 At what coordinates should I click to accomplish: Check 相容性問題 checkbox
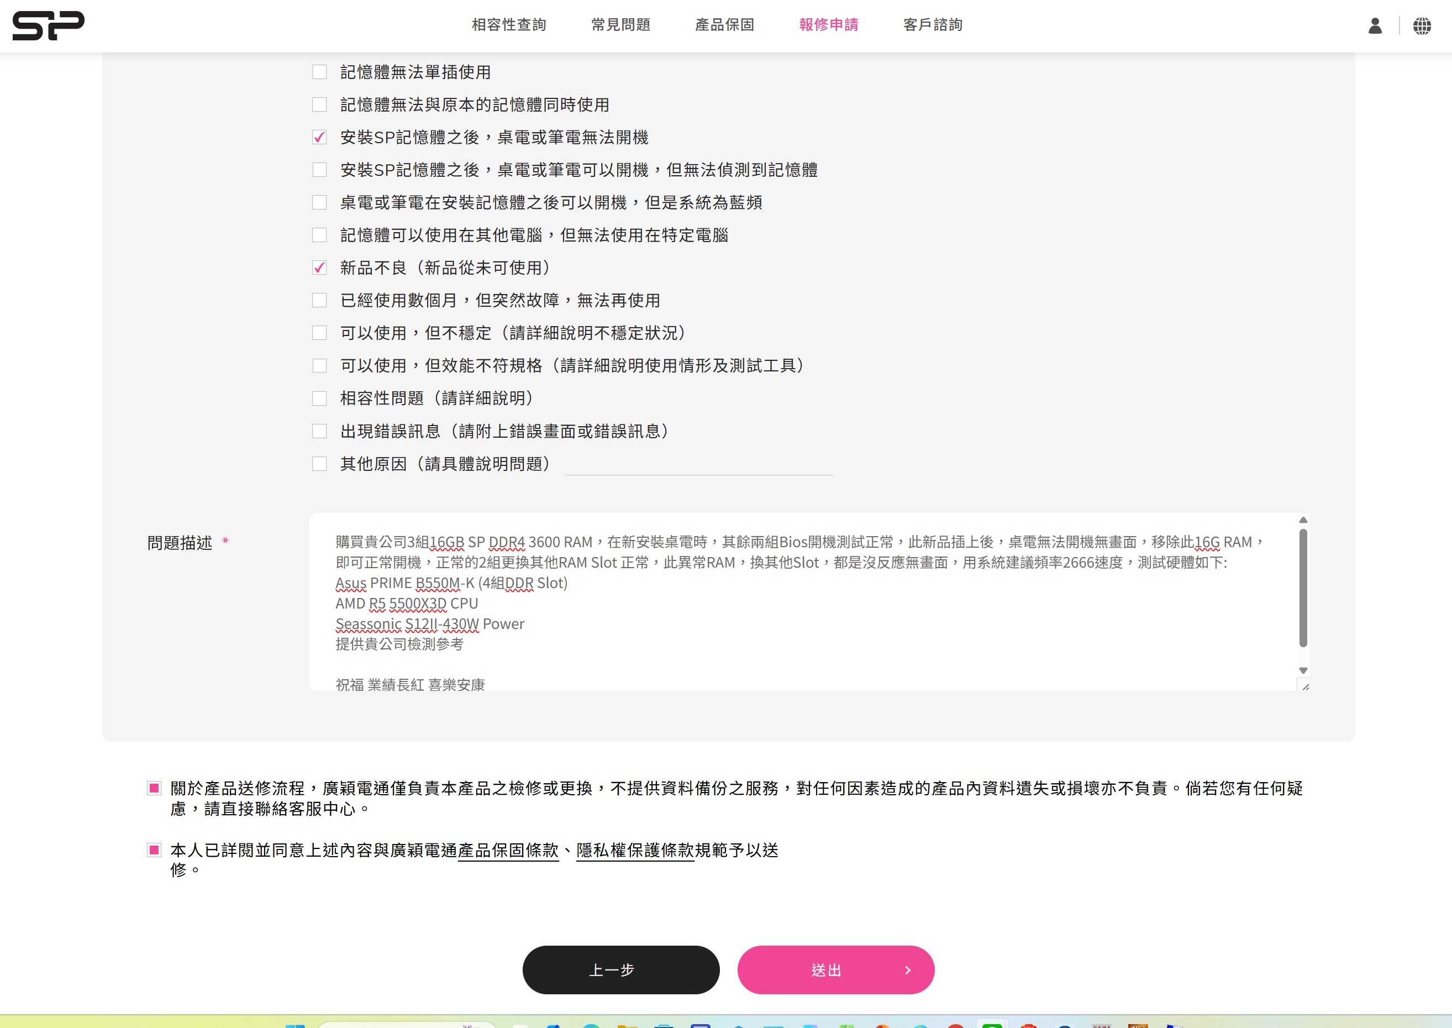pyautogui.click(x=319, y=398)
